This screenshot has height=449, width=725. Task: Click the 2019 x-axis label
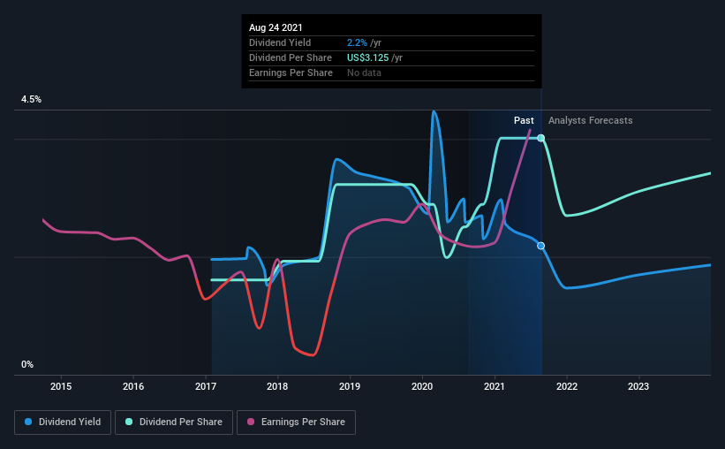[350, 386]
